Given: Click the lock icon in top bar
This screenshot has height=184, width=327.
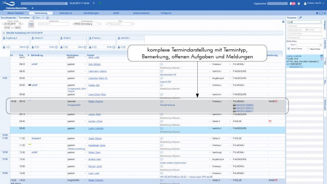Looking at the screenshot, I should [298, 3].
